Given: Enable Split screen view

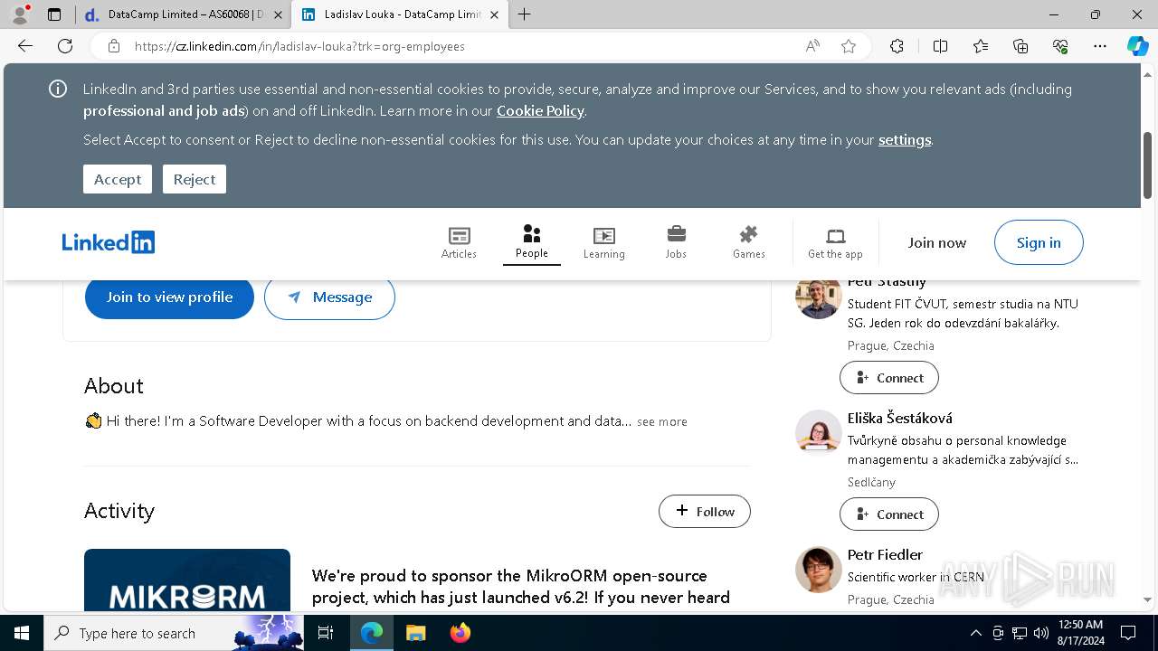Looking at the screenshot, I should [940, 46].
